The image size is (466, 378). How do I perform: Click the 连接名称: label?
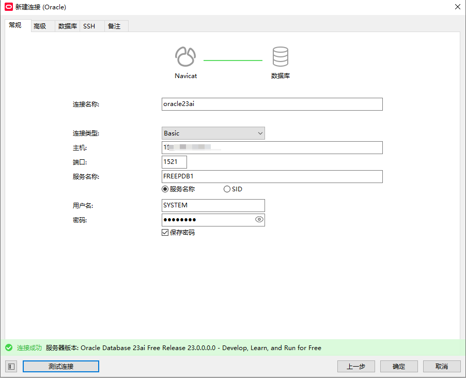tap(86, 104)
